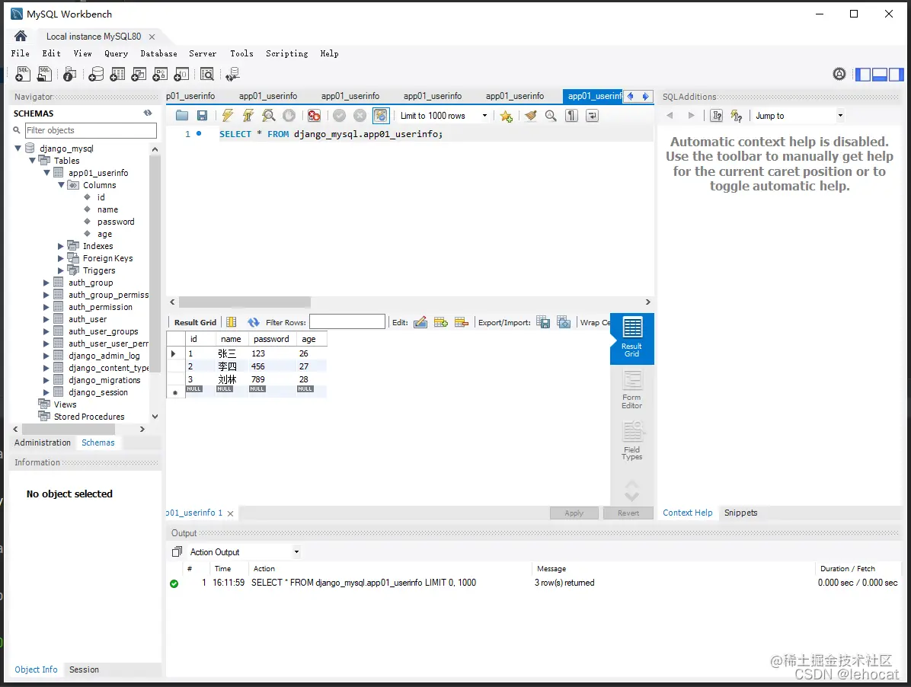Beautify the SQL script broom icon

tap(530, 116)
